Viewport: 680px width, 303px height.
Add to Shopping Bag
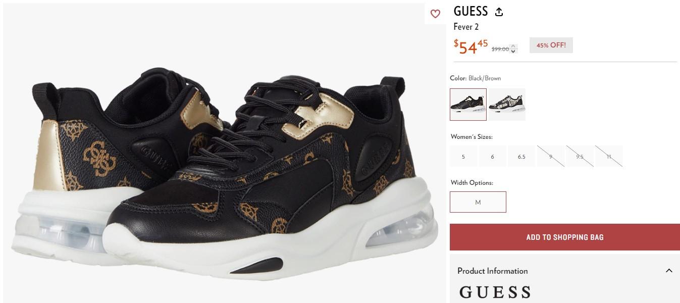click(x=565, y=237)
